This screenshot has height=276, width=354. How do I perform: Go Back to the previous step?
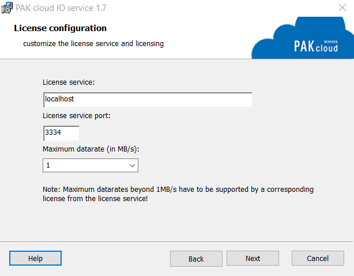click(196, 259)
